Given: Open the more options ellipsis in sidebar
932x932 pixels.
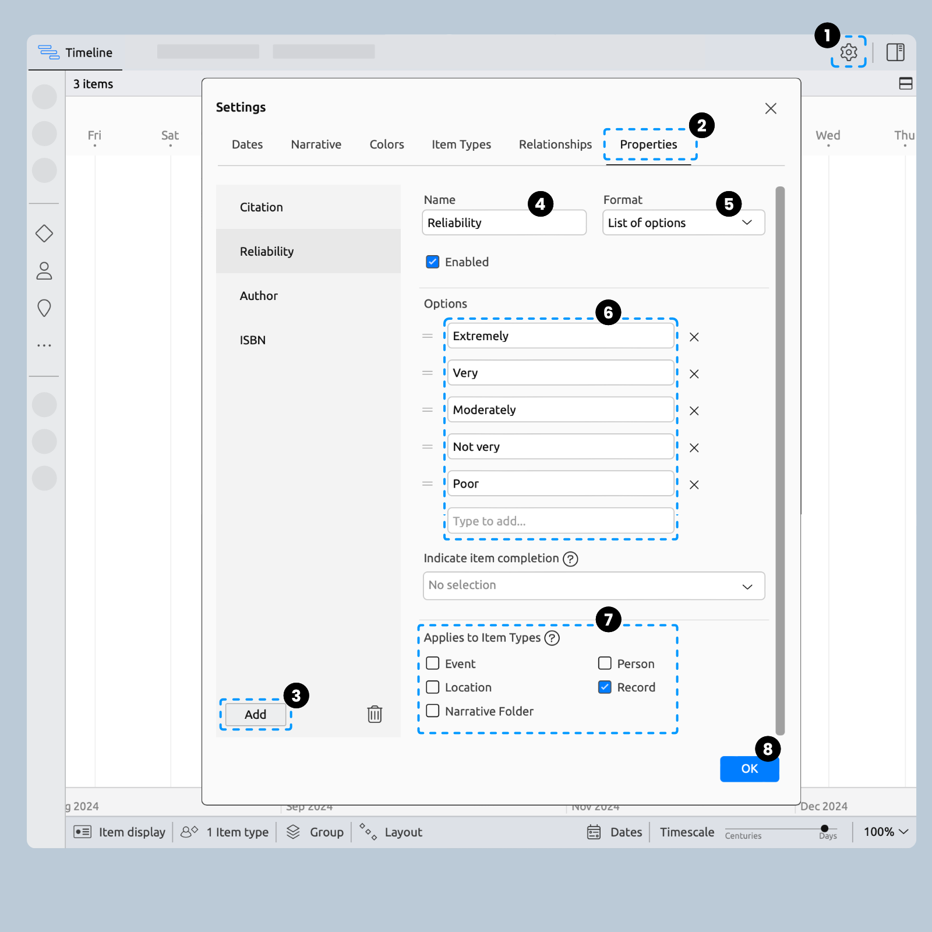Looking at the screenshot, I should (44, 345).
